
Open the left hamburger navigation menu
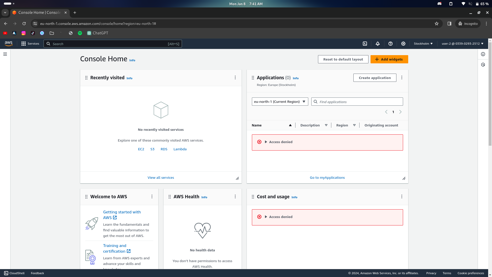pos(5,54)
